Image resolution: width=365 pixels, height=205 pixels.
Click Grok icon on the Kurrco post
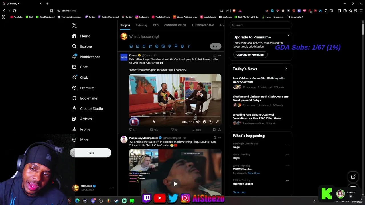pyautogui.click(x=215, y=55)
